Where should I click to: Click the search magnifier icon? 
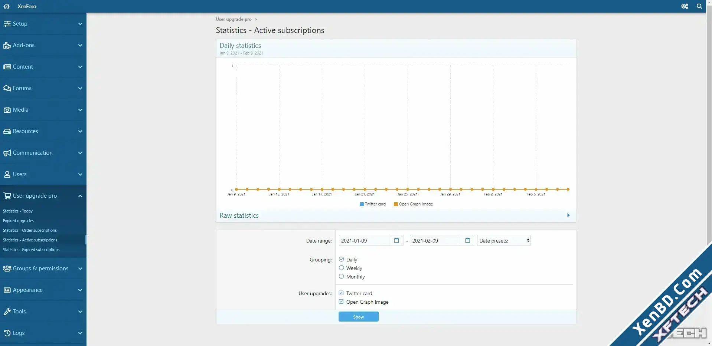pyautogui.click(x=699, y=6)
